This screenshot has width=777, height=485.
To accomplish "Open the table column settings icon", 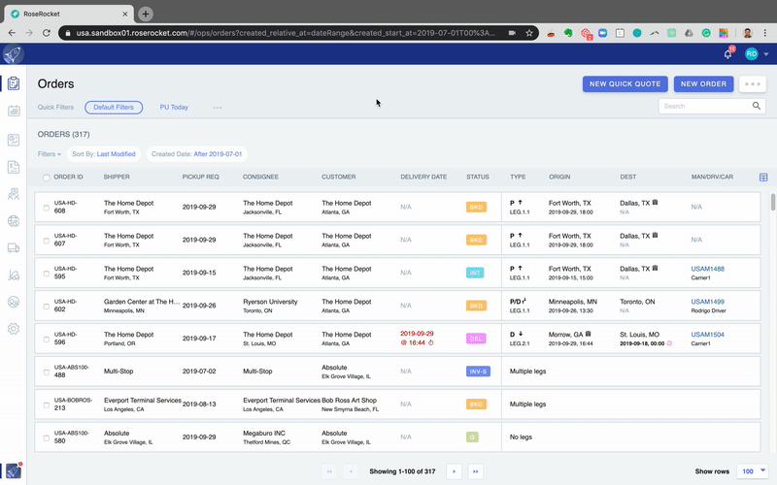I will coord(763,178).
